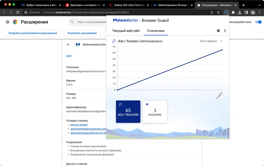Image resolution: width=264 pixels, height=166 pixels.
Task: Click the Ads / Trackers bell icon
Action: pos(114,41)
